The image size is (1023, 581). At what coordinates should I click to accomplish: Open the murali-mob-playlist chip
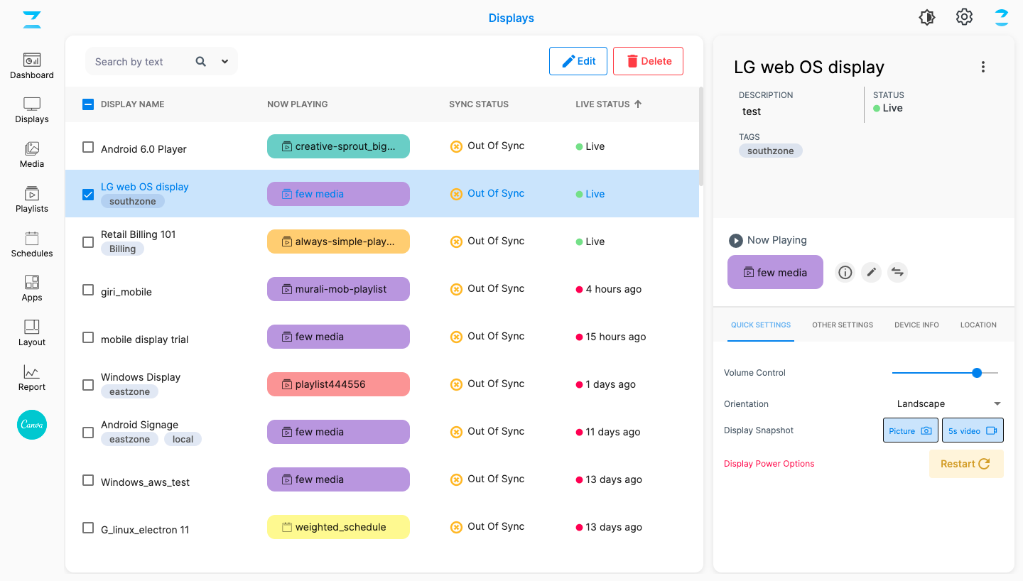point(338,289)
